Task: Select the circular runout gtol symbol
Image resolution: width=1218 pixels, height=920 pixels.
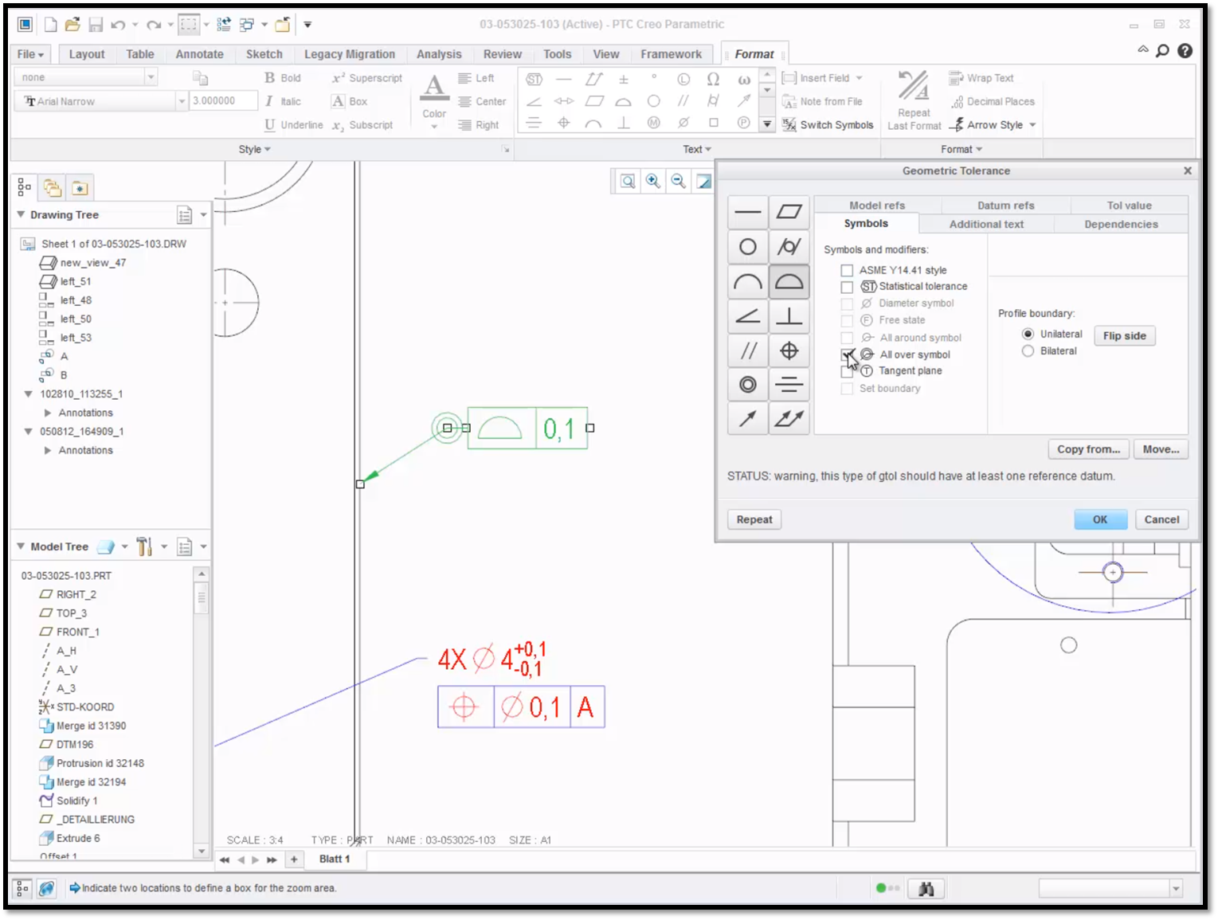Action: click(x=748, y=418)
